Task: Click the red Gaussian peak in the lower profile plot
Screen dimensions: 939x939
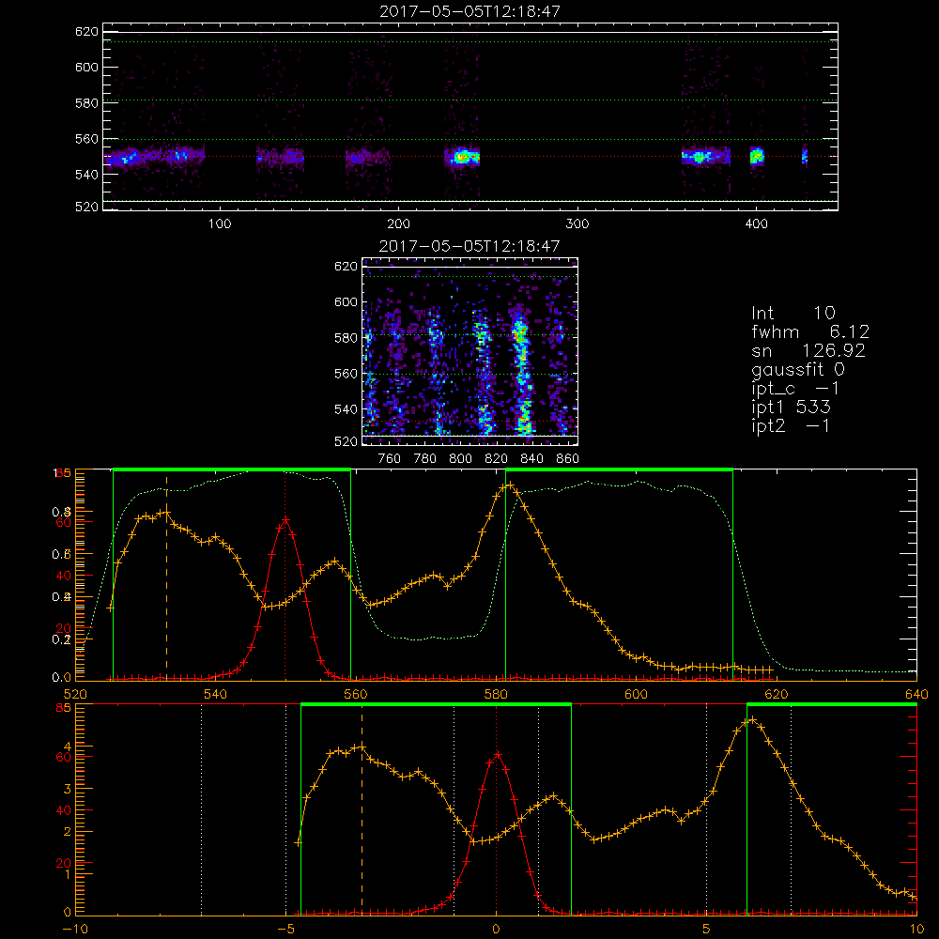Action: coord(497,755)
